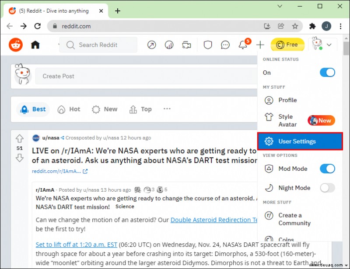Open a new browser tab
Image resolution: width=350 pixels, height=269 pixels.
(118, 10)
